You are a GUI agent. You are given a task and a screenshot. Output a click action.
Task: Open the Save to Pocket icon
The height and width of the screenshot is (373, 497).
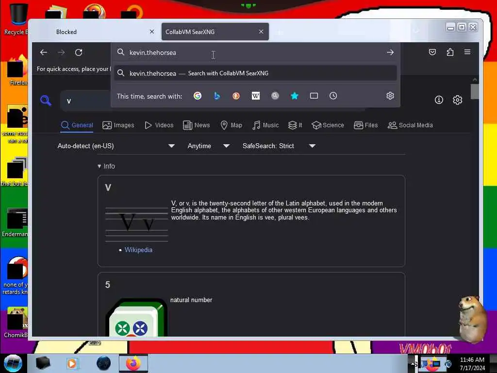tap(432, 52)
